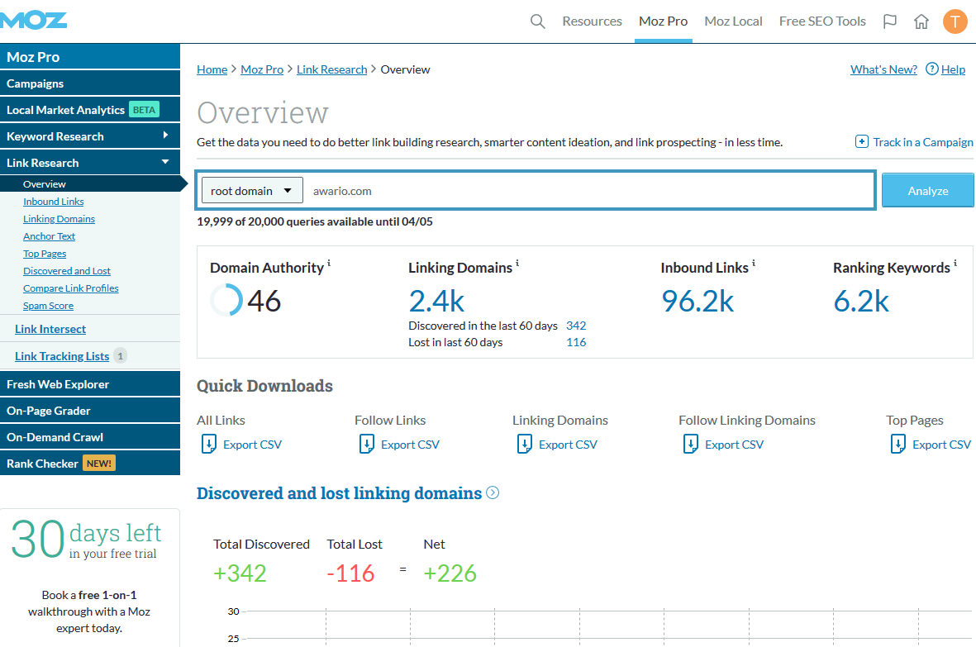Open the root domain dropdown
The width and height of the screenshot is (976, 647).
[252, 190]
